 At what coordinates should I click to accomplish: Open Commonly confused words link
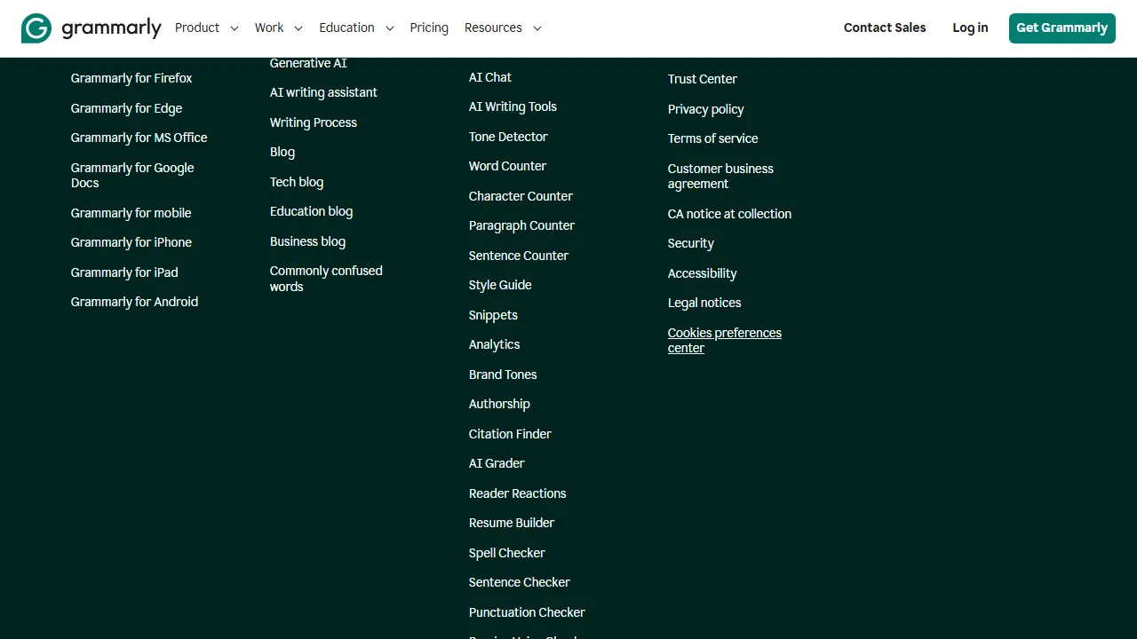326,279
